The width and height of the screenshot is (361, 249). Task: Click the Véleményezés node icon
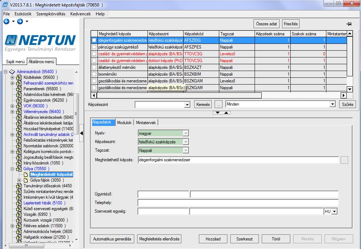click(19, 112)
